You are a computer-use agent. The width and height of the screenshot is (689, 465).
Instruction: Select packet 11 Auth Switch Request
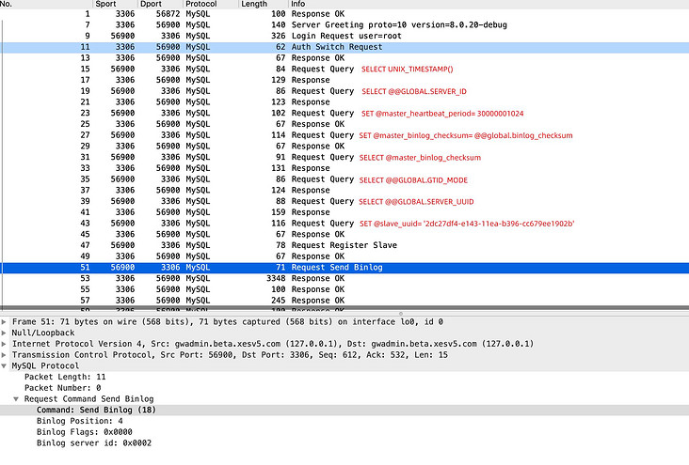344,47
